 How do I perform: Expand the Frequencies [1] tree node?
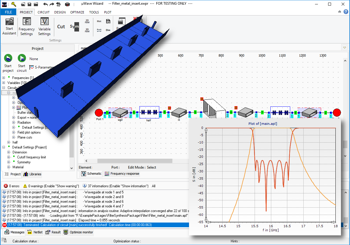tap(4, 78)
